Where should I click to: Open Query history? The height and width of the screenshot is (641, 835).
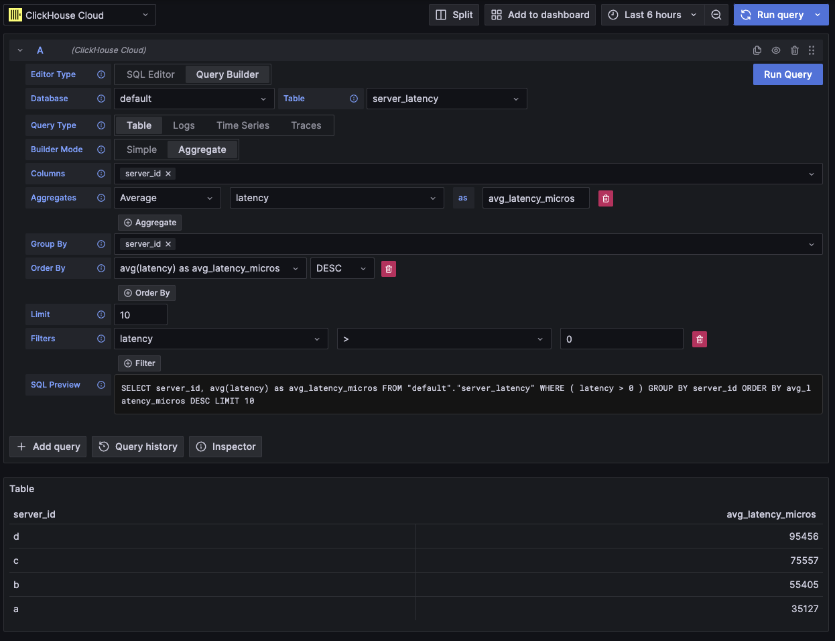coord(138,447)
